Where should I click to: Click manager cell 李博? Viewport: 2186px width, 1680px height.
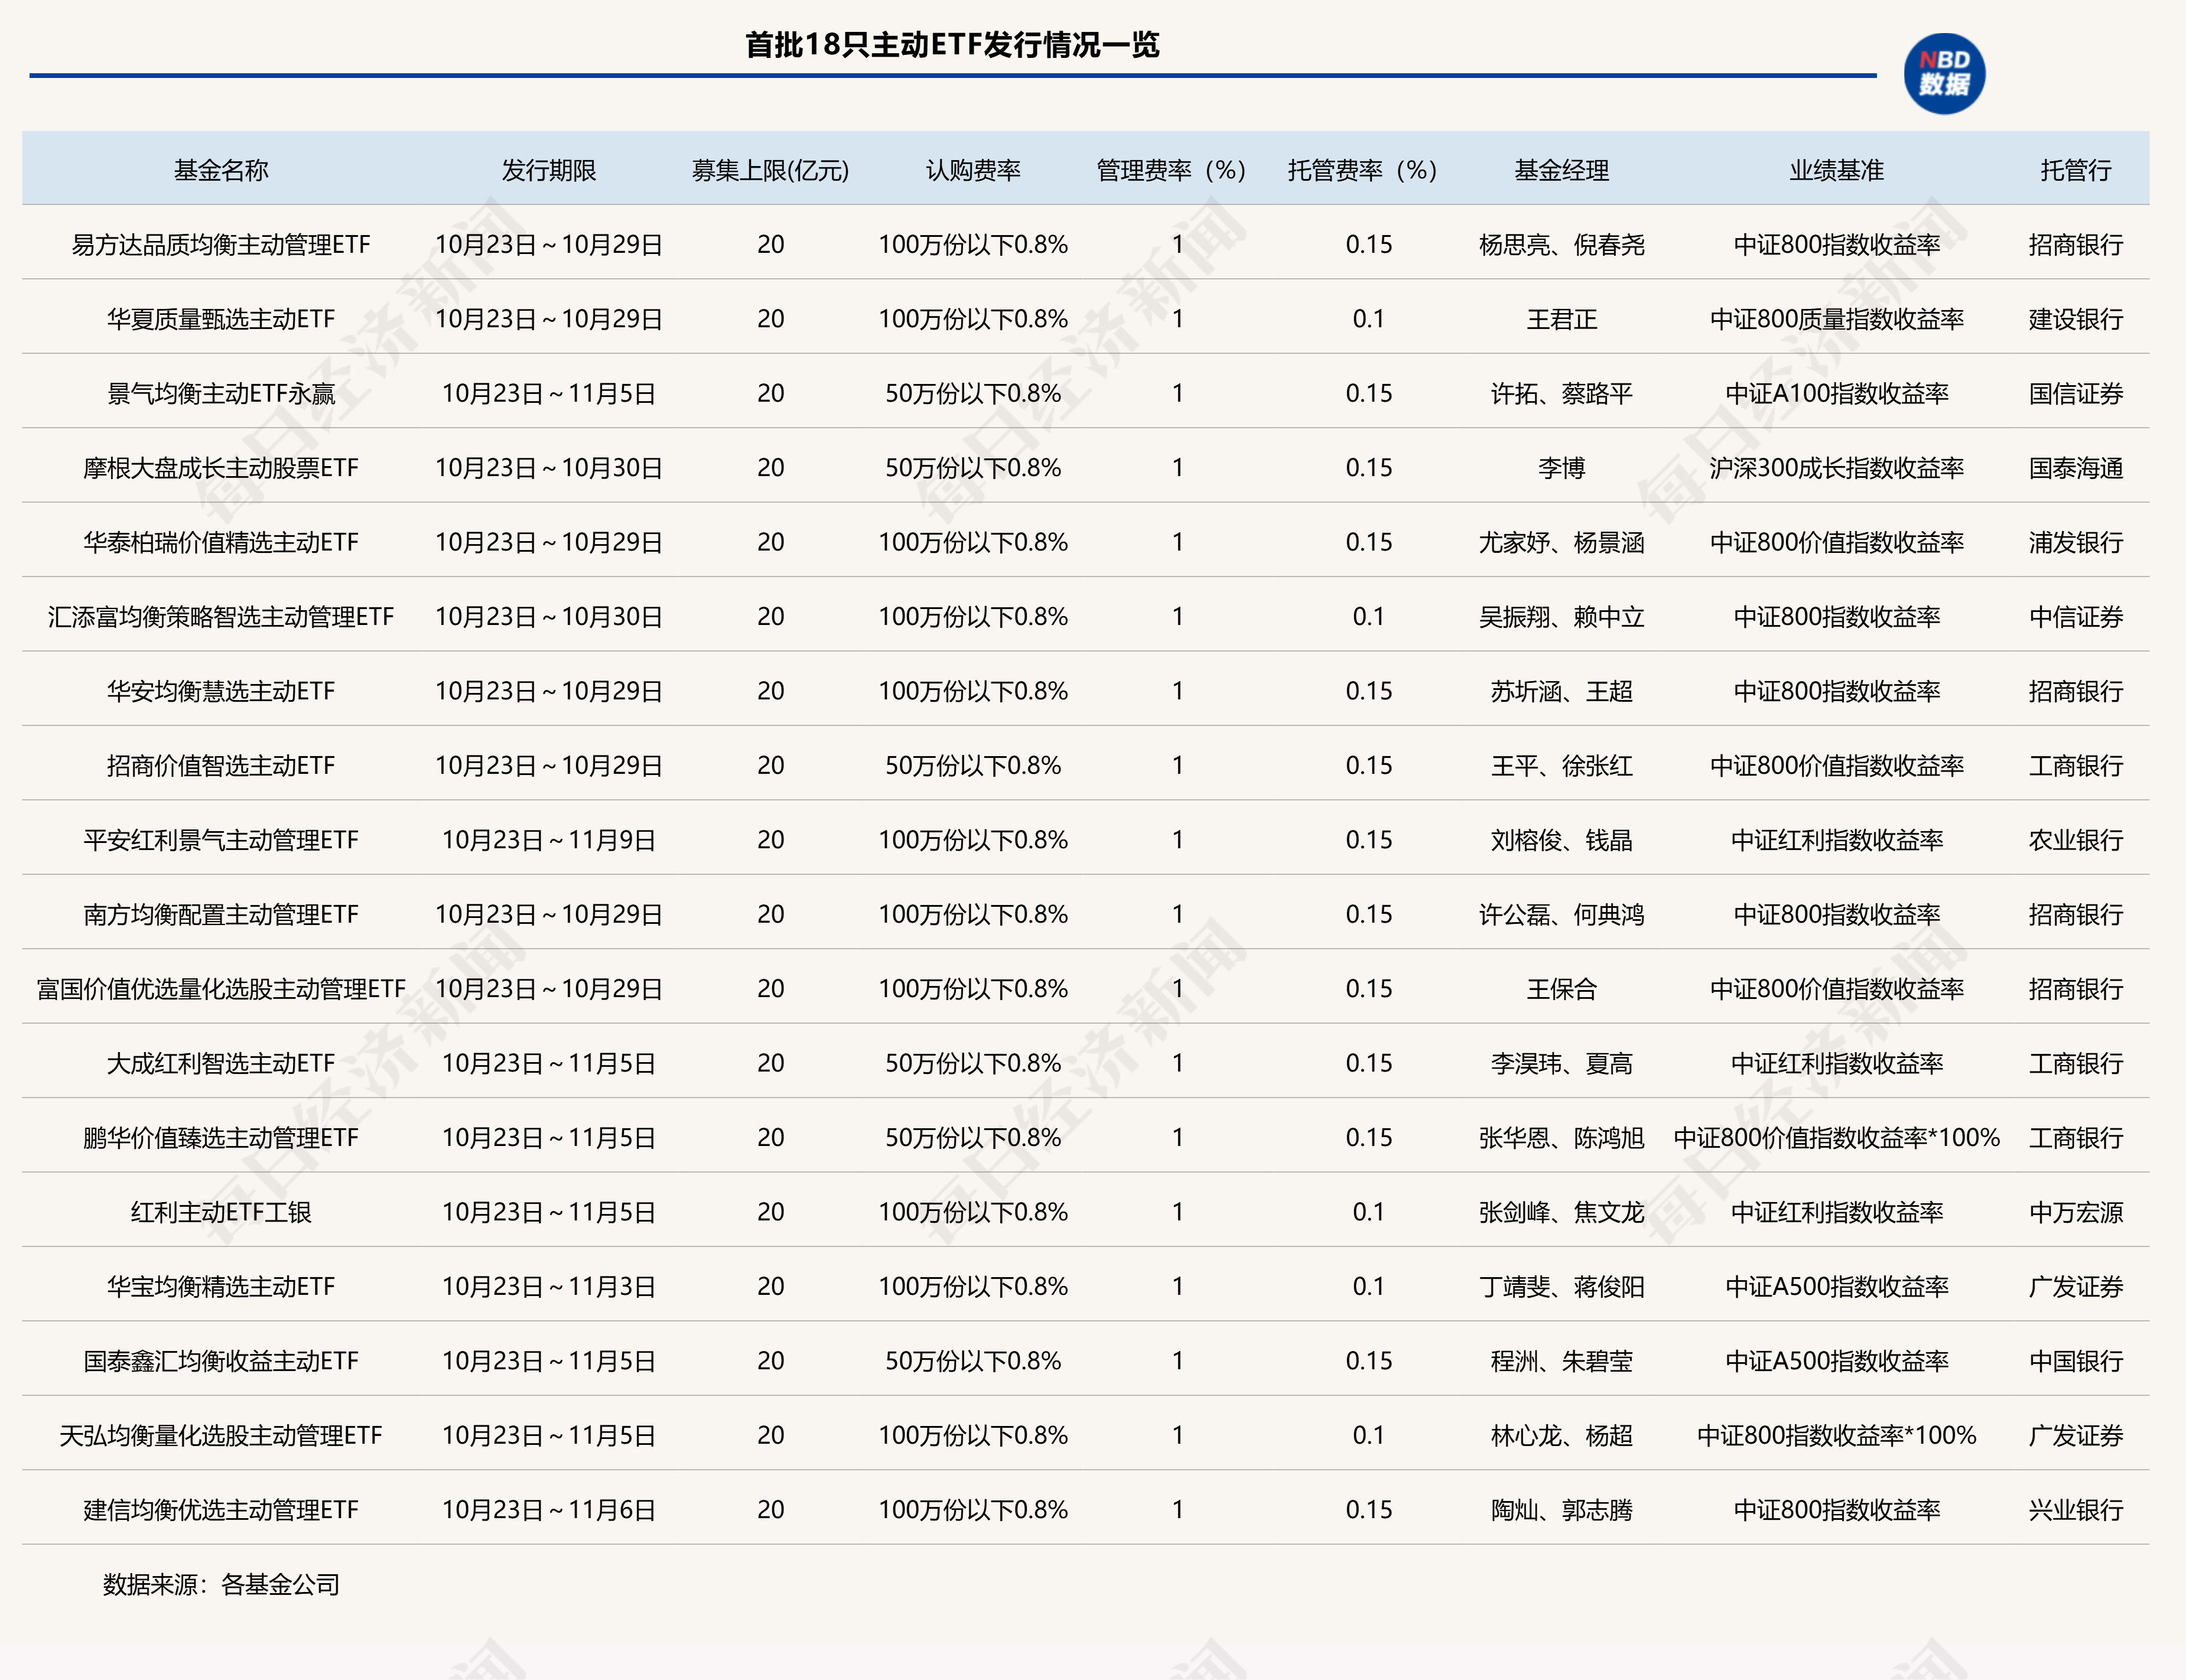(x=1561, y=468)
